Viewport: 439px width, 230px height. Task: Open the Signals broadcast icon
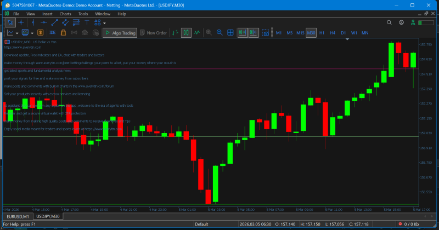click(x=74, y=33)
